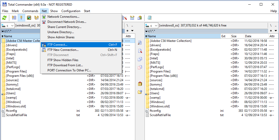Open the Mark menu
The width and height of the screenshot is (279, 140).
click(15, 11)
